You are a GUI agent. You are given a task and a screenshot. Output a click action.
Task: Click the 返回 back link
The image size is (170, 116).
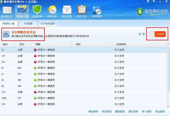142,34
